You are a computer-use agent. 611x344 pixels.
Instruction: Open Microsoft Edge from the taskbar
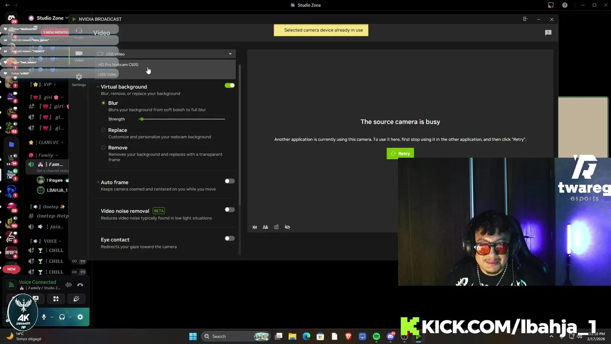click(306, 336)
